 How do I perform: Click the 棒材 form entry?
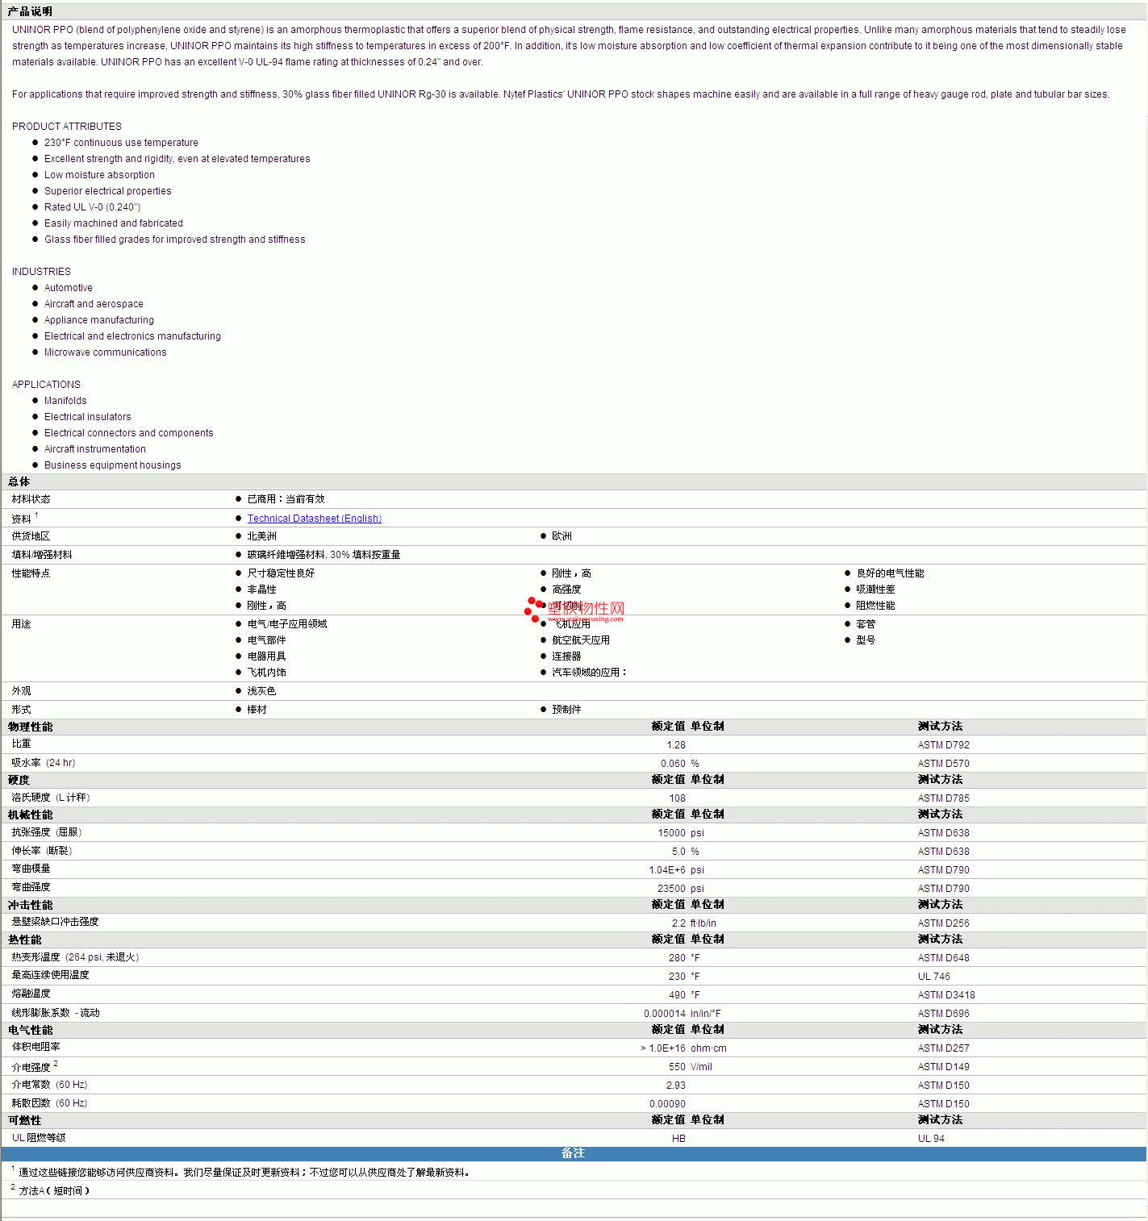click(x=257, y=710)
